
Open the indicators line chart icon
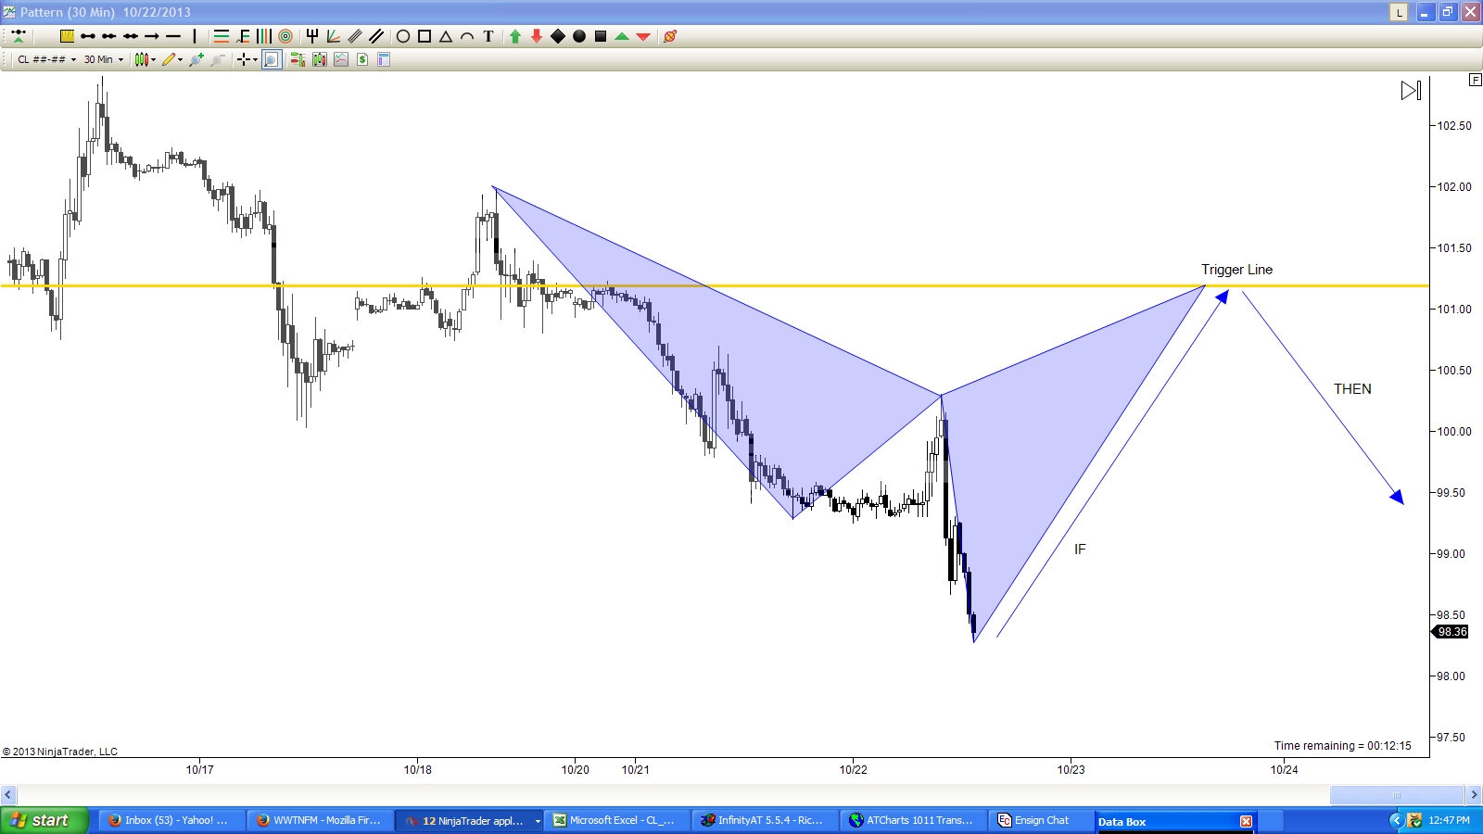pos(341,59)
